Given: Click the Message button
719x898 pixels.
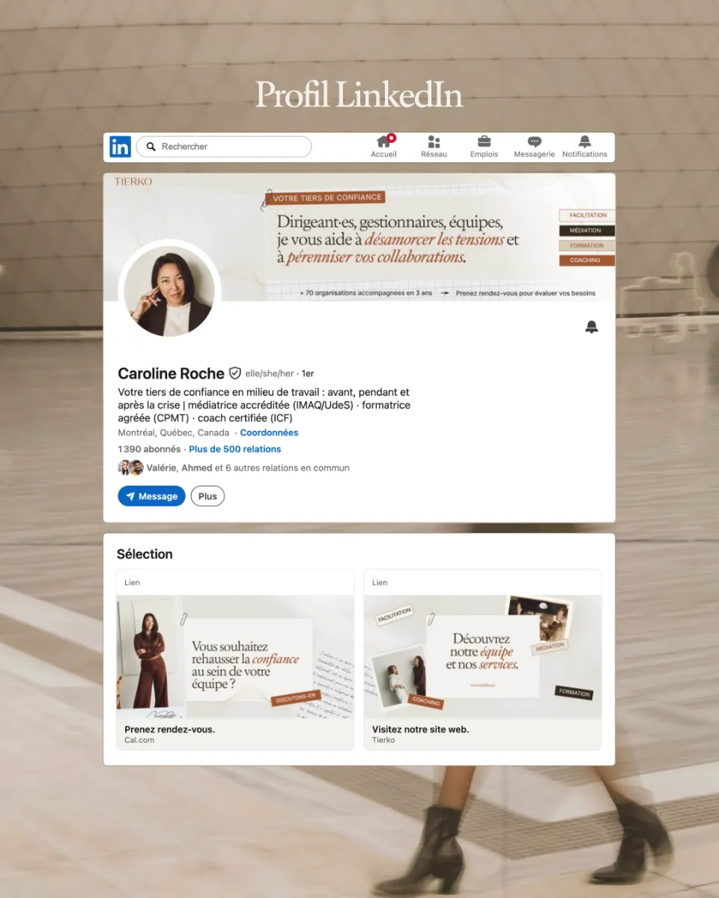Looking at the screenshot, I should coord(151,496).
